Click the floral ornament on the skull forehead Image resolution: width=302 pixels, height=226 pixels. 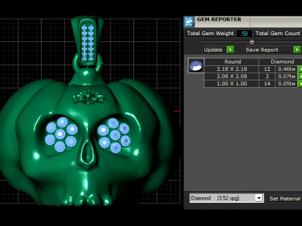pyautogui.click(x=88, y=97)
